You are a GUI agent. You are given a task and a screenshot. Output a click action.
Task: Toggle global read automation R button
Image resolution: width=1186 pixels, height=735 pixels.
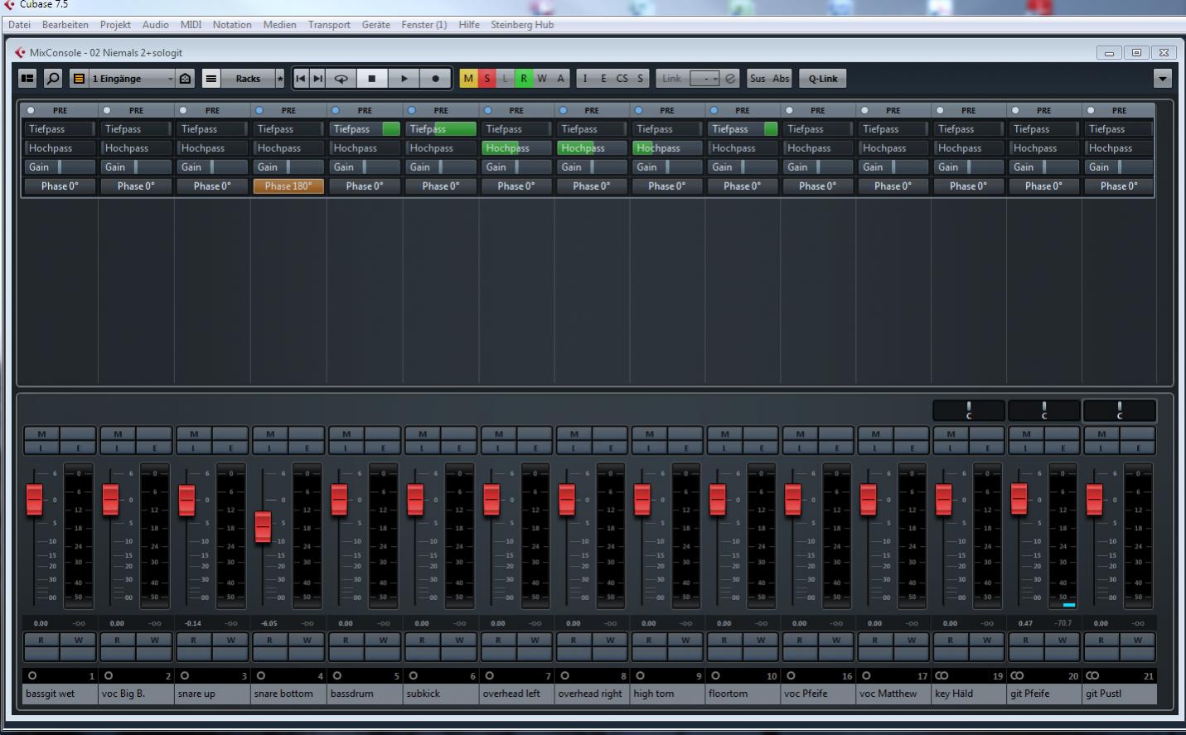pyautogui.click(x=523, y=79)
